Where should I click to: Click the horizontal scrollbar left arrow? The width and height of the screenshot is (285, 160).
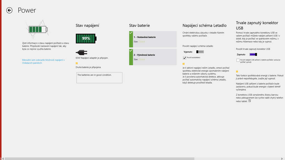click(3, 159)
